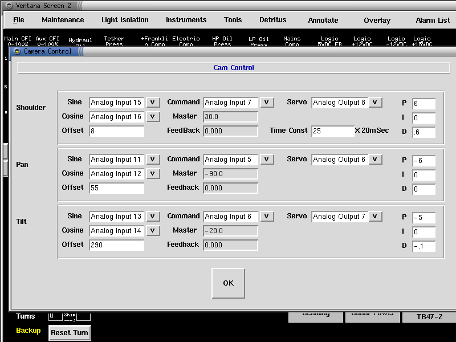Click the Pan P gain field
Image resolution: width=456 pixels, height=342 pixels.
pos(424,161)
